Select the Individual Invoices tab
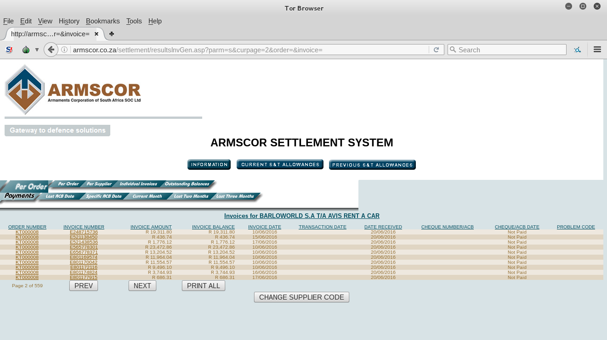The height and width of the screenshot is (340, 607). 138,184
